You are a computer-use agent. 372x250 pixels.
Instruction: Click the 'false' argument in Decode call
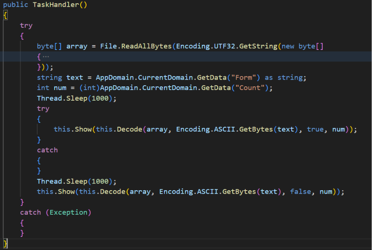pyautogui.click(x=300, y=192)
